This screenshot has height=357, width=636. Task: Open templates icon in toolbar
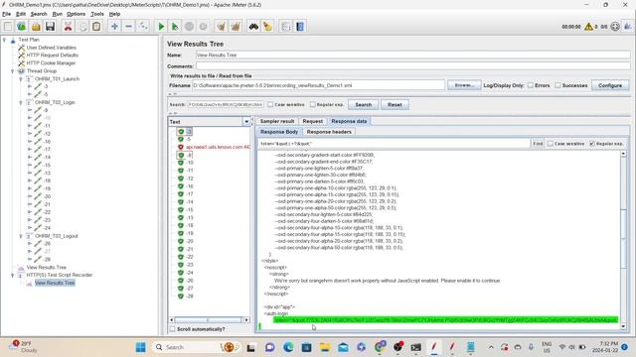click(22, 27)
